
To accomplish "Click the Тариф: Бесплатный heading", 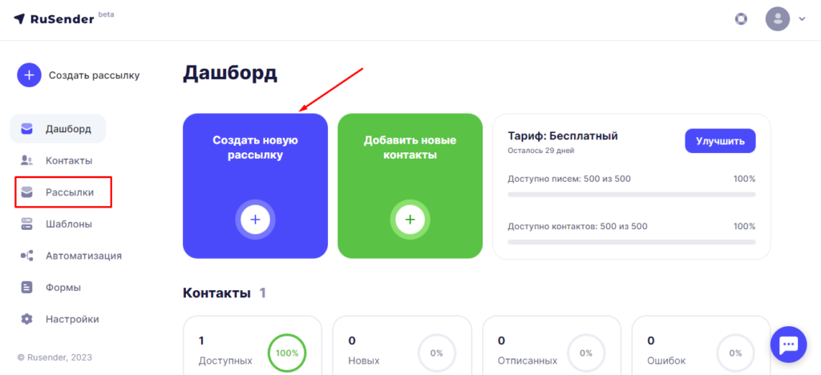I will (563, 136).
